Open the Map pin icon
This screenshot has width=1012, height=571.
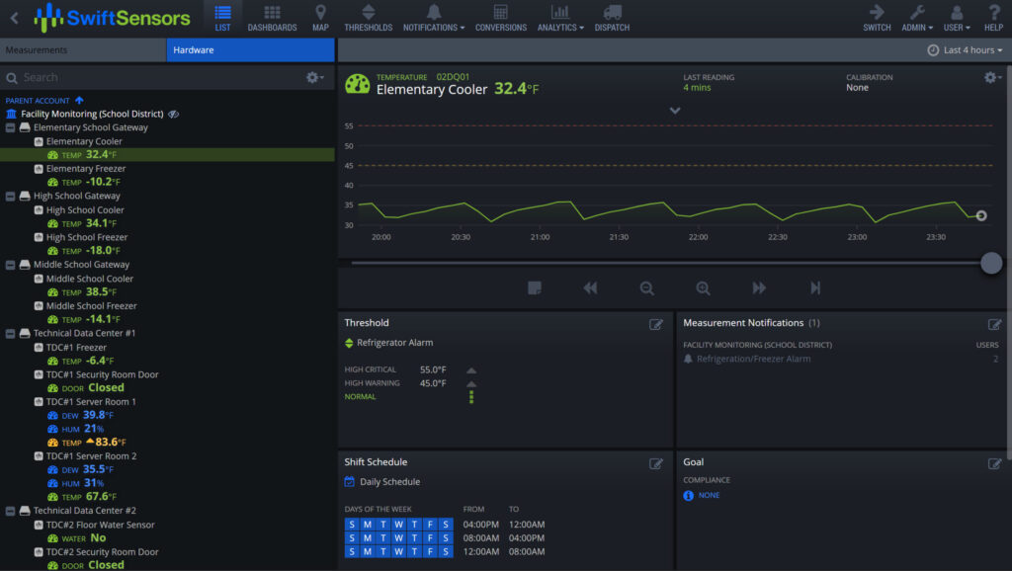point(320,12)
